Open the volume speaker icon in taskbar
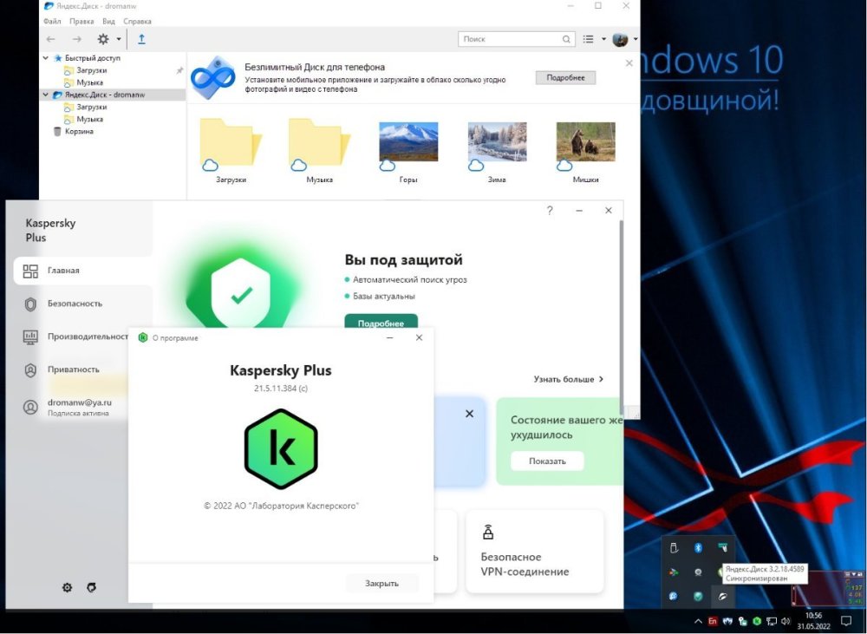This screenshot has height=634, width=867. 786,621
